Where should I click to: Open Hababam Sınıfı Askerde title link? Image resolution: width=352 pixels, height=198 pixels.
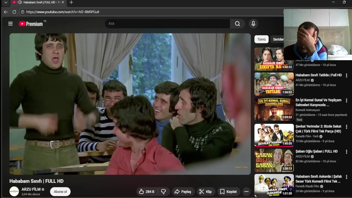tap(319, 179)
